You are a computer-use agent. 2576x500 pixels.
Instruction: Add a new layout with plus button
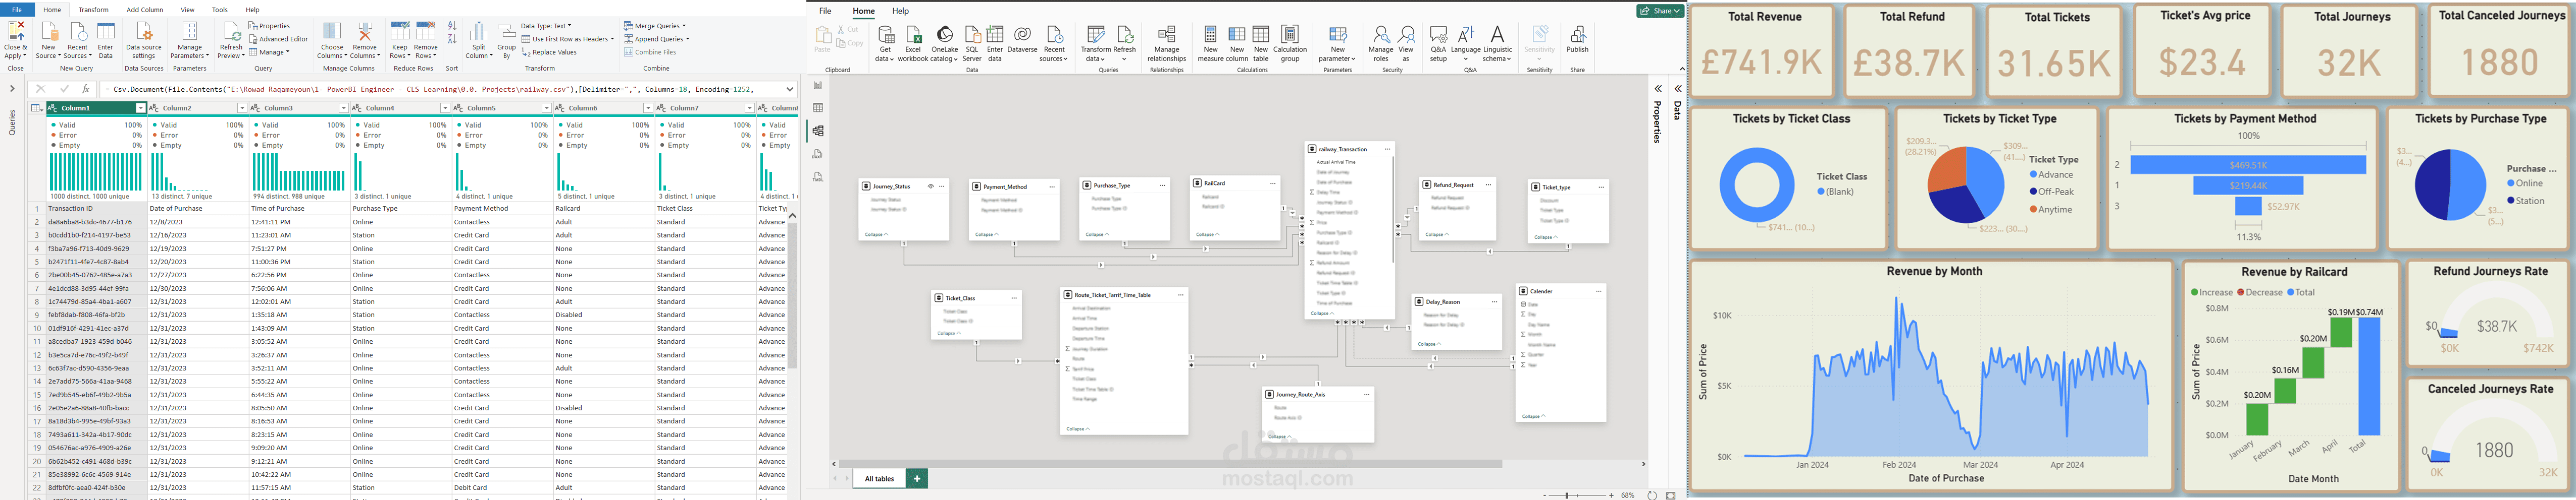tap(916, 479)
